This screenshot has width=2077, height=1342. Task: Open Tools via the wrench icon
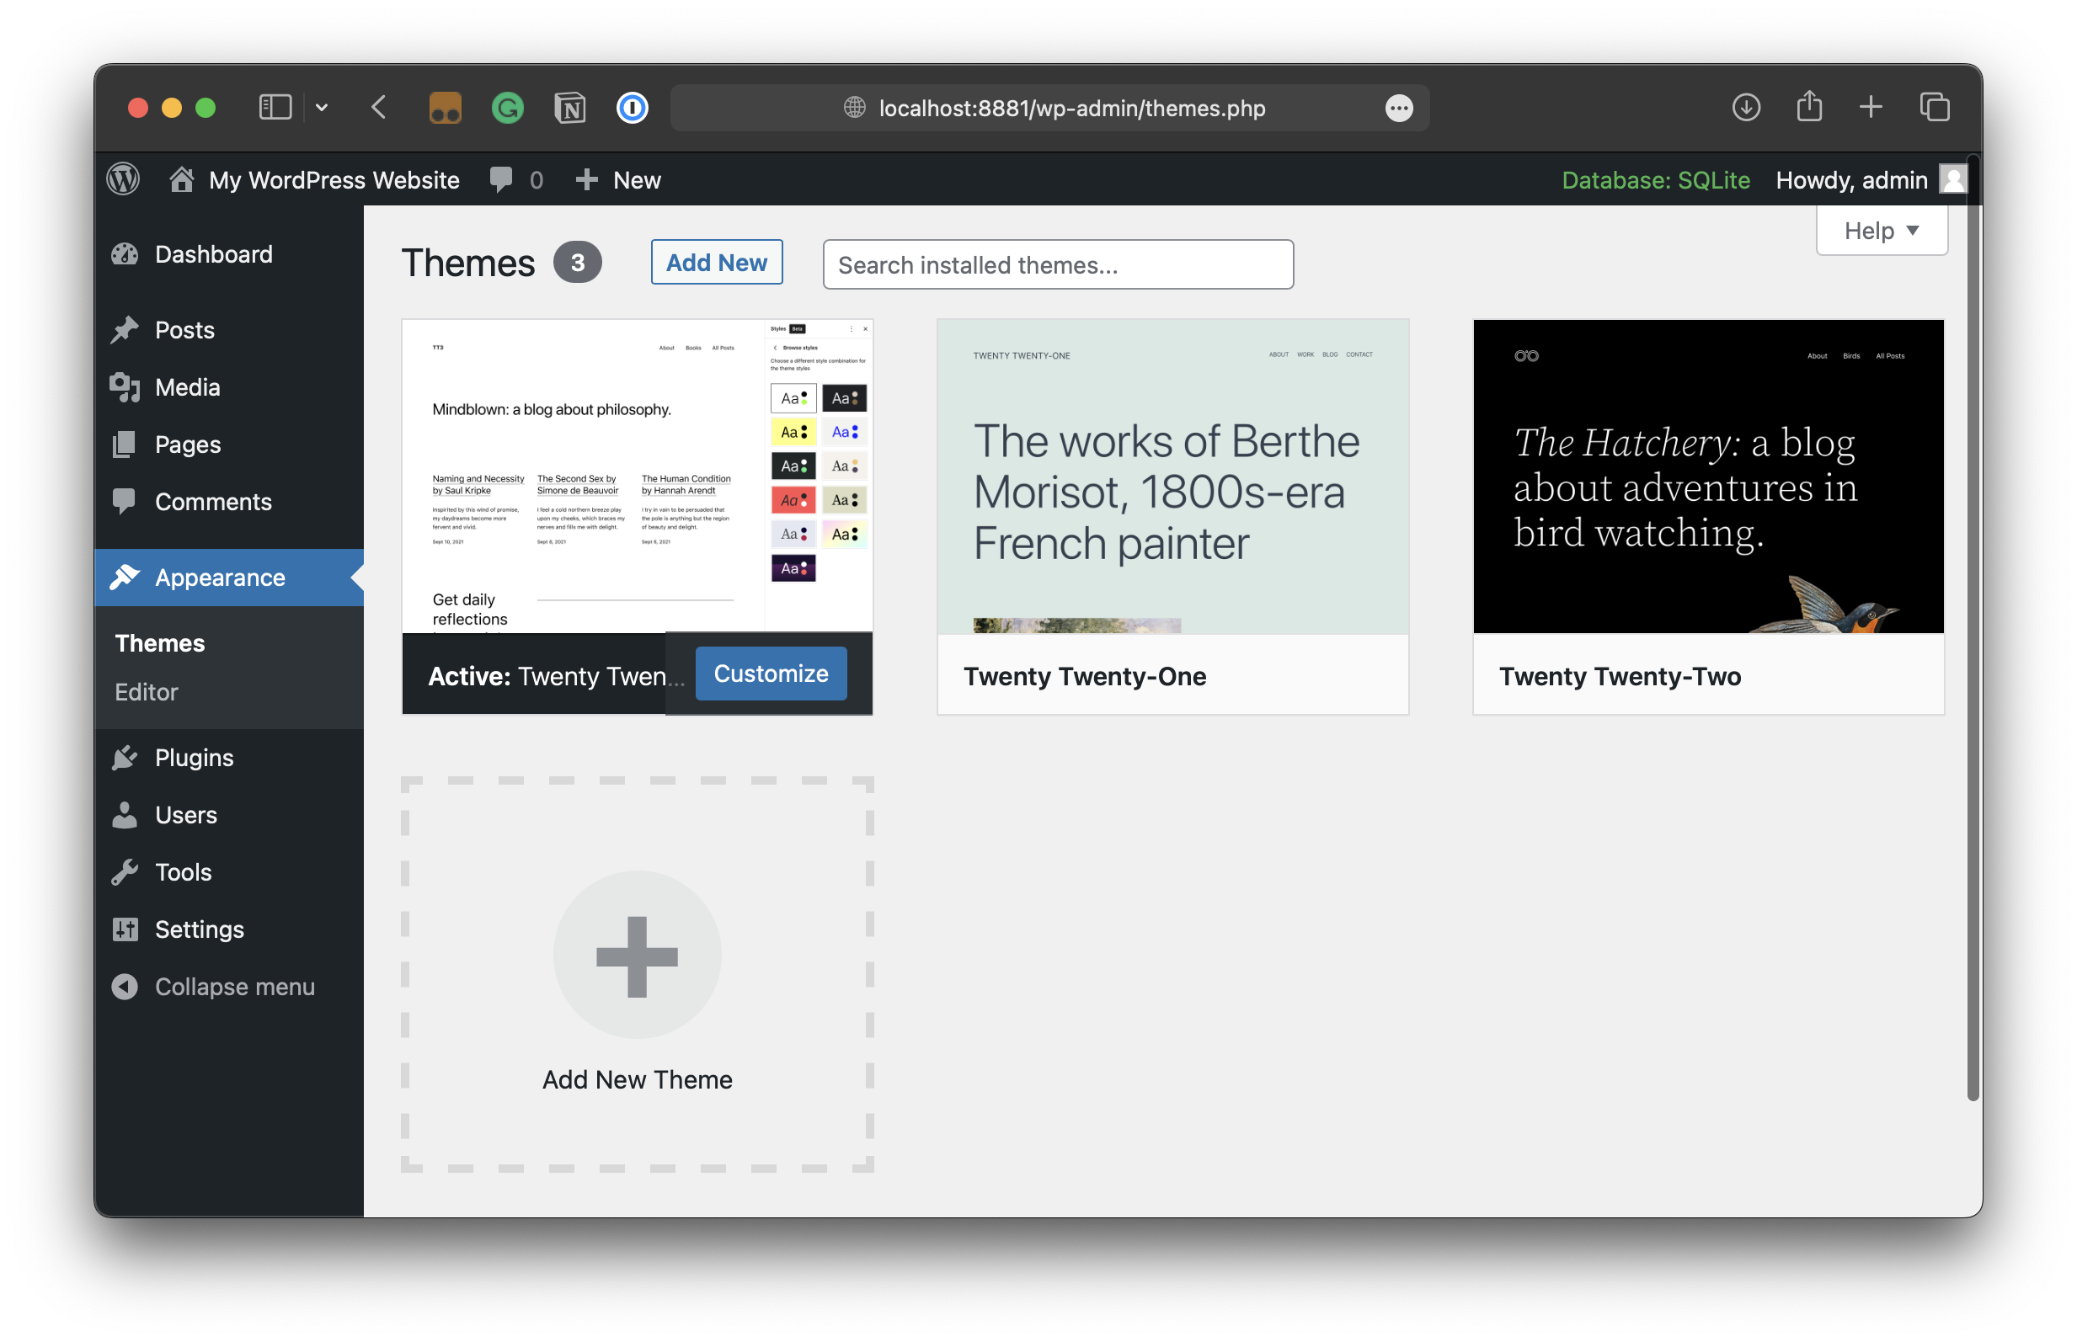(125, 871)
